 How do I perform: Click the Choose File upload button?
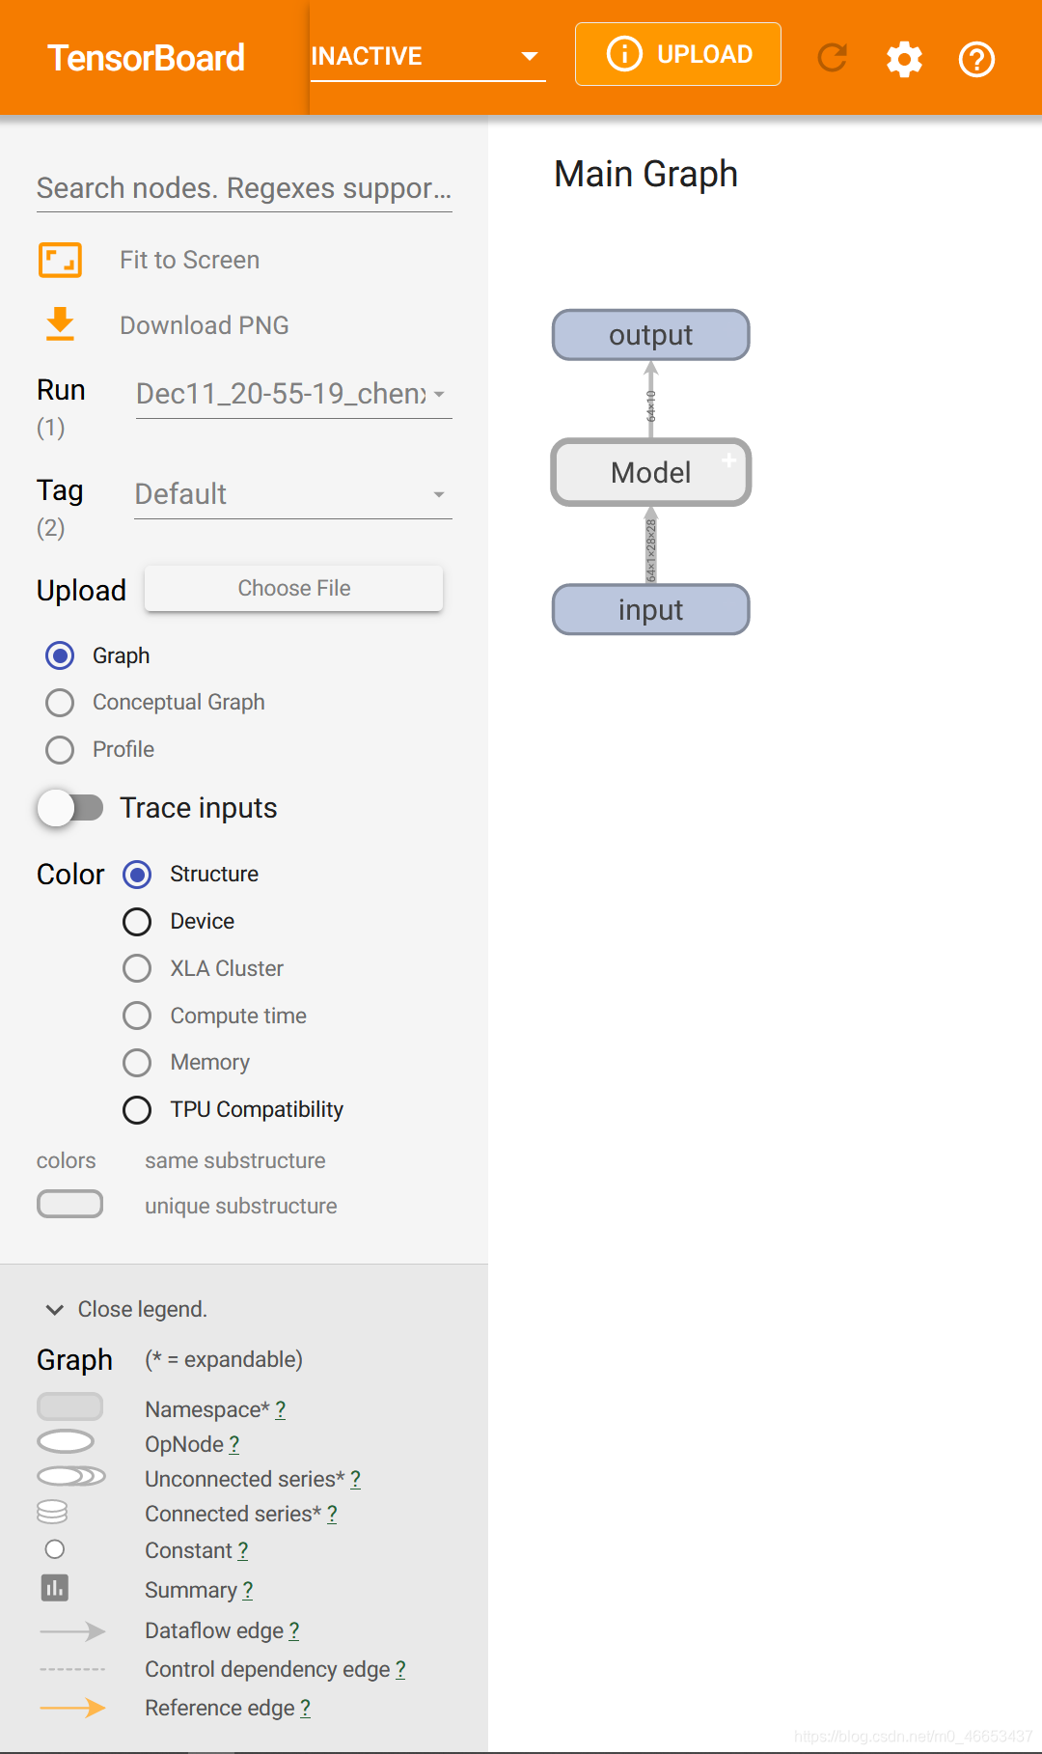tap(292, 588)
